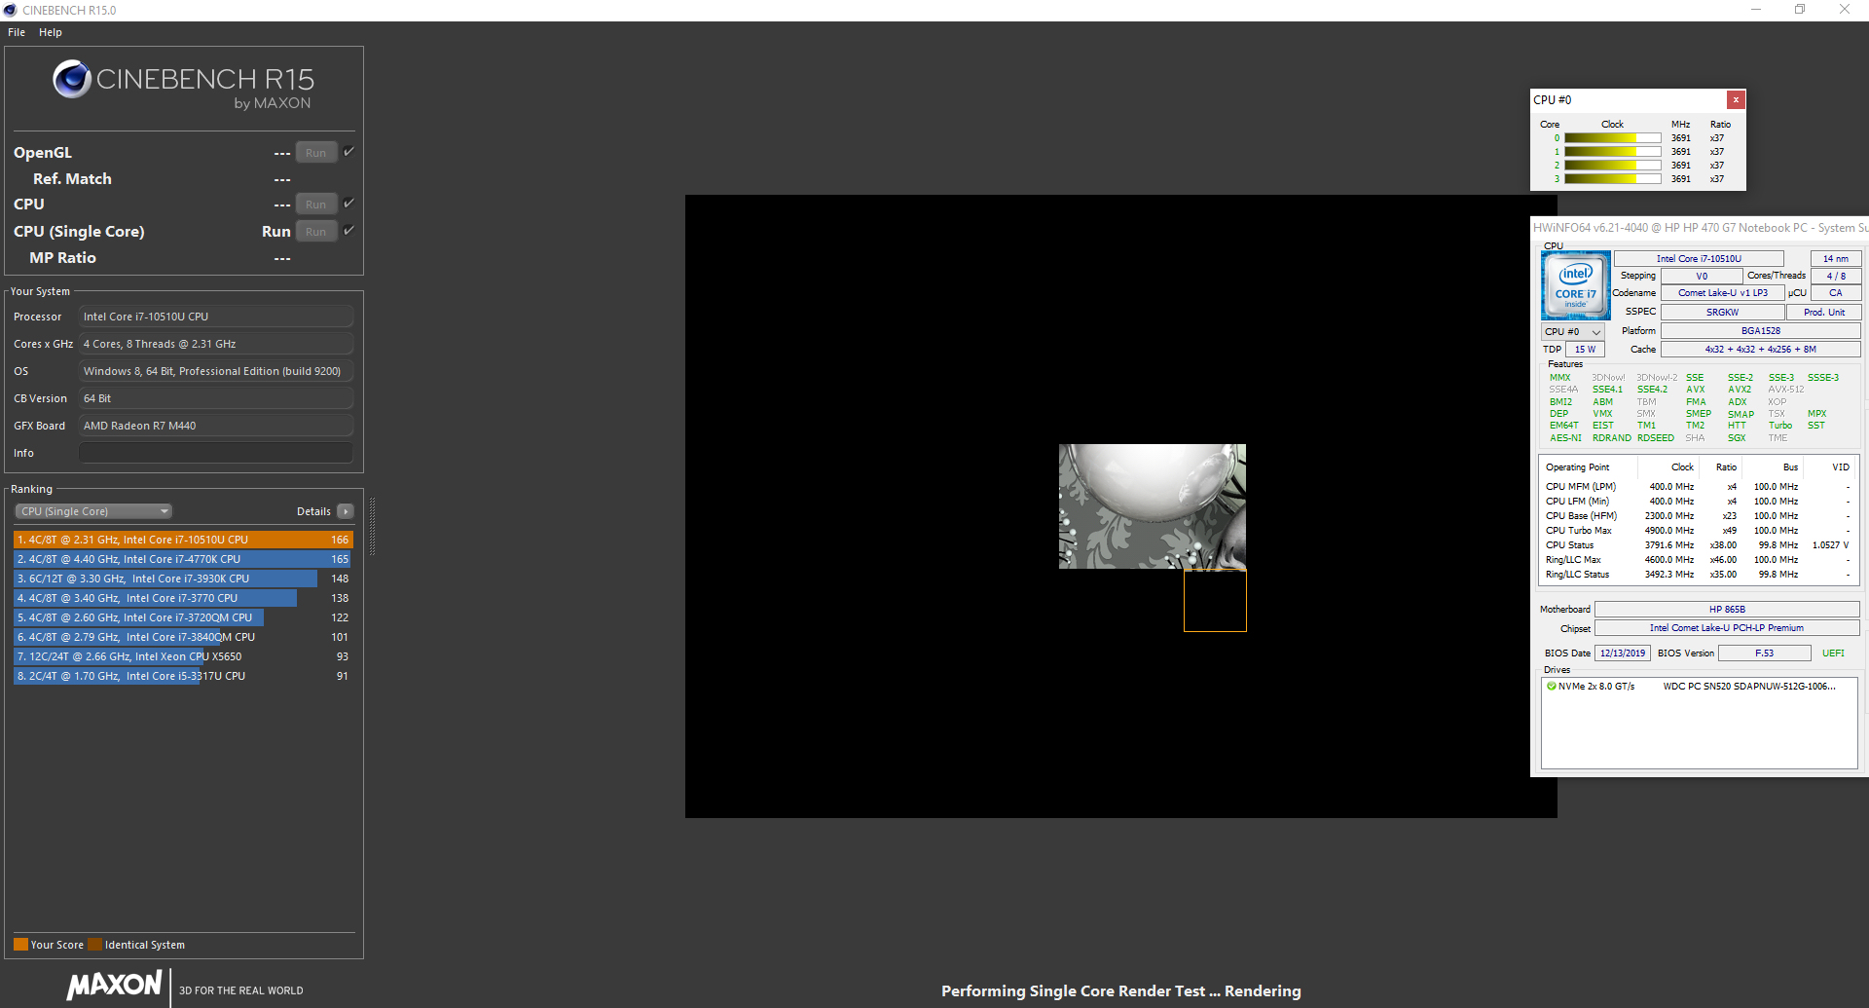Click the Run button for CPU Single Core
Screen dimensions: 1869x1008
tap(316, 232)
